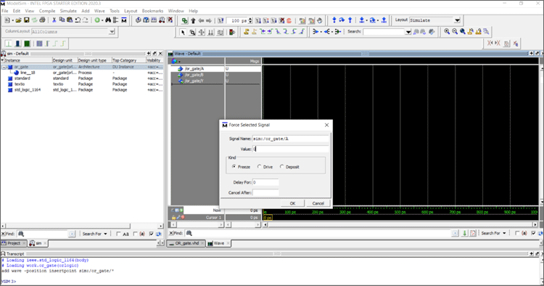
Task: Click the Zoom Out magnifier icon
Action: tap(455, 32)
